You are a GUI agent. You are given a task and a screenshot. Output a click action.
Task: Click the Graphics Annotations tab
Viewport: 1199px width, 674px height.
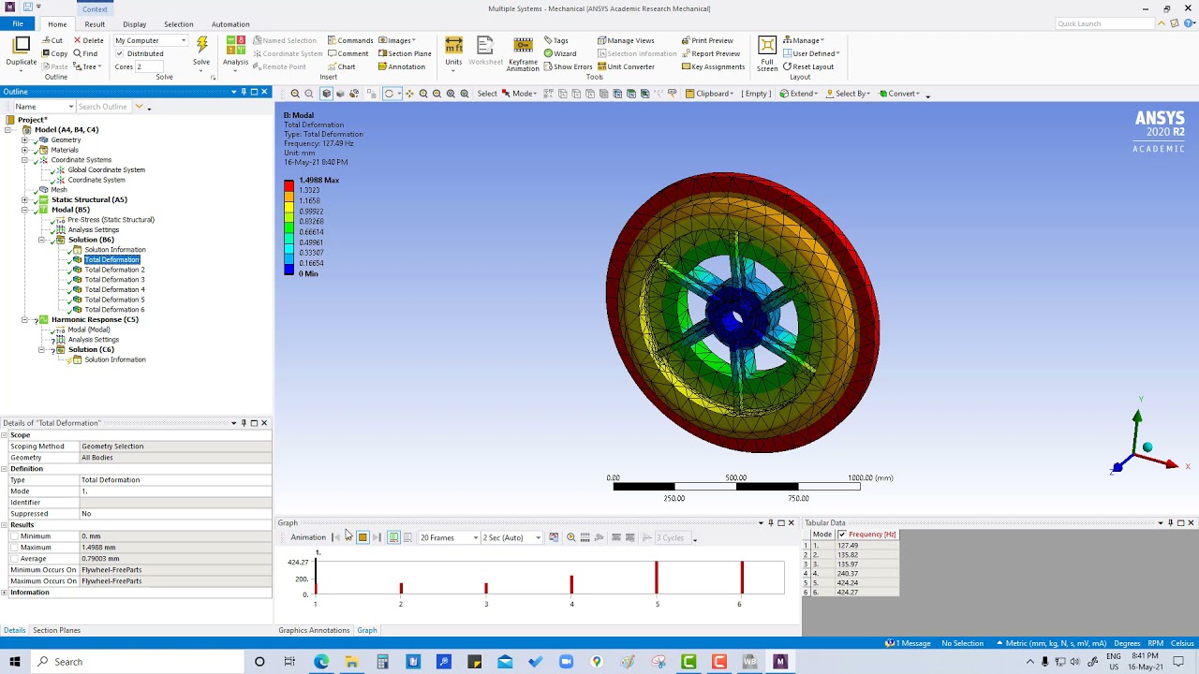coord(314,630)
